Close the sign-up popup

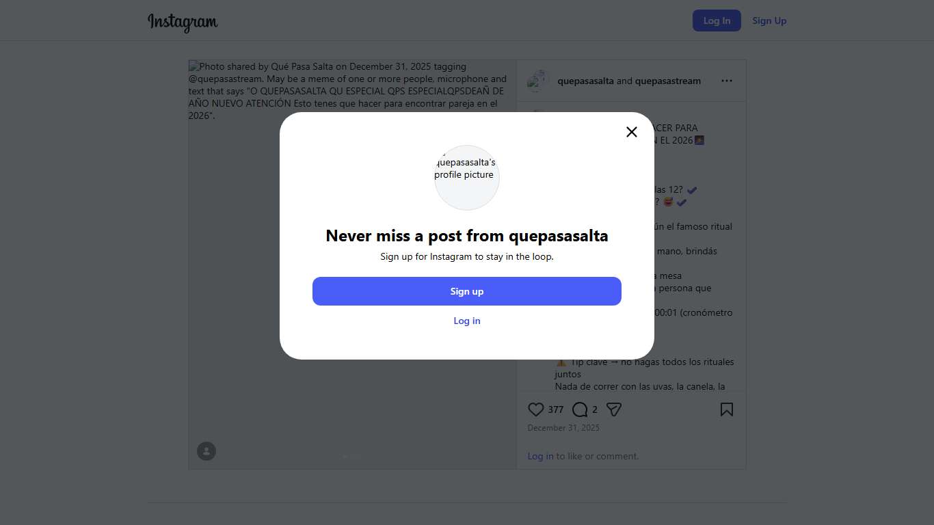pos(632,132)
